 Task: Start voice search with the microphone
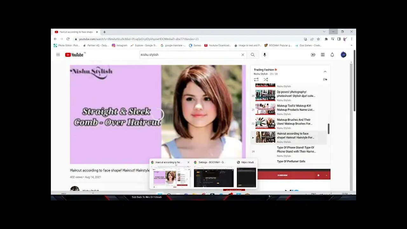264,55
